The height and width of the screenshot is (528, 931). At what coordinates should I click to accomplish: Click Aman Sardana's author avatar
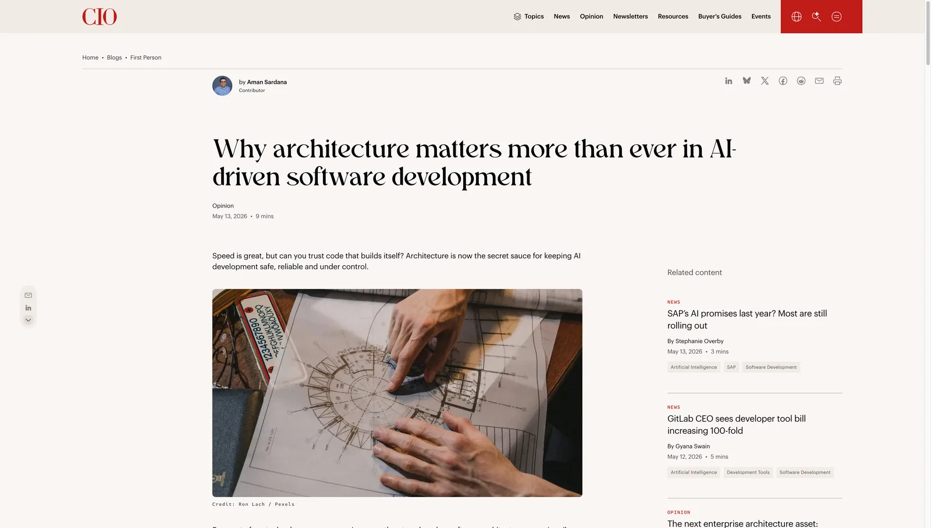(x=222, y=85)
